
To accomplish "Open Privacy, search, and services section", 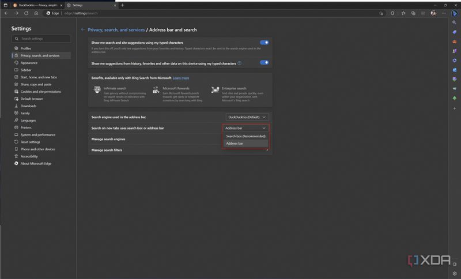I will 41,55.
